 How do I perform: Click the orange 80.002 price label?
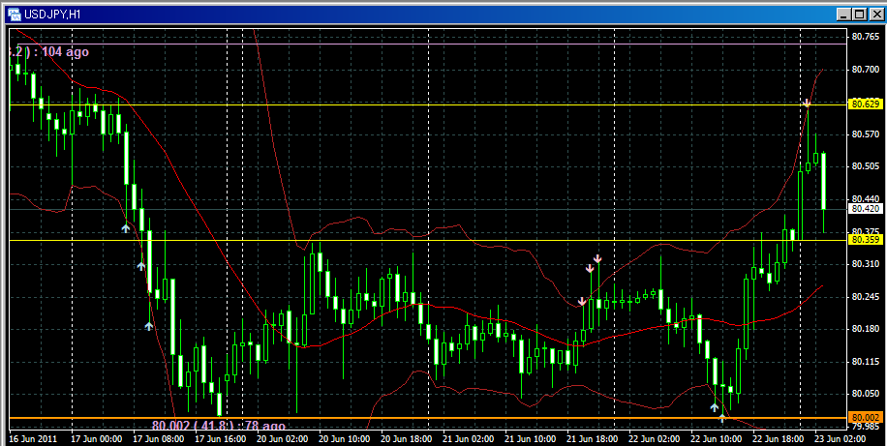tap(863, 417)
